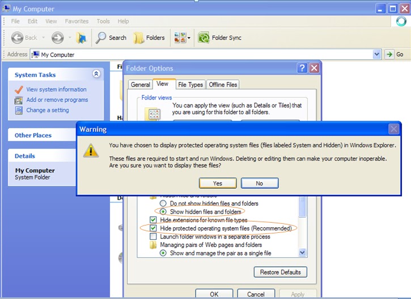Click the Folder views icon
Image resolution: width=411 pixels, height=299 pixels.
click(152, 114)
